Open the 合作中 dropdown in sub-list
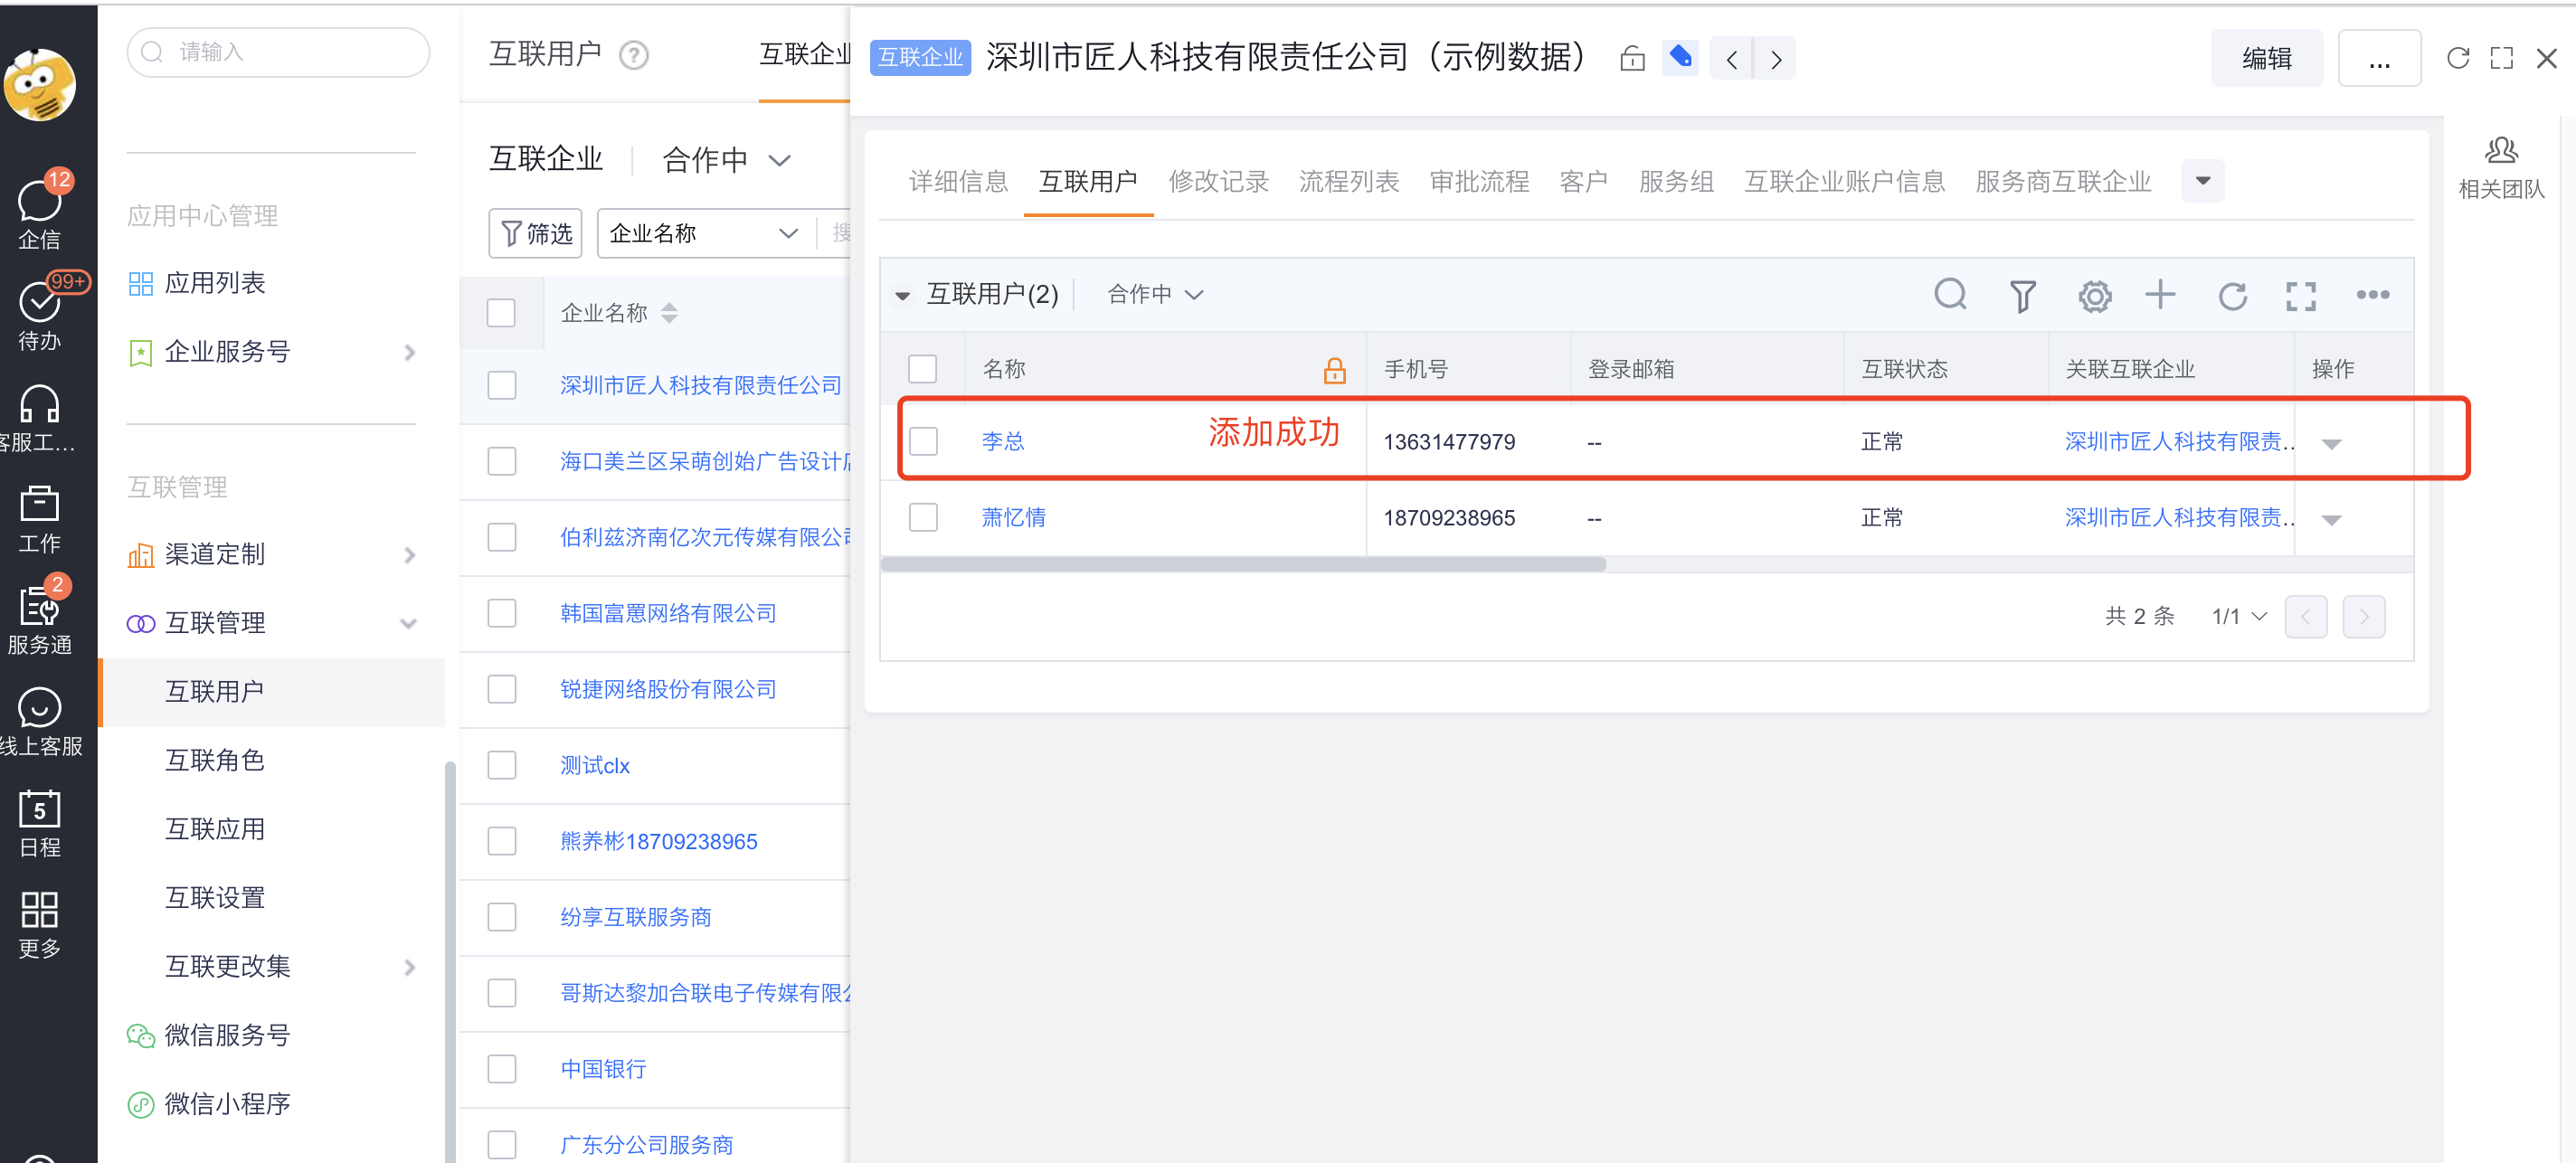Screen dimensions: 2576x1163 1155,294
